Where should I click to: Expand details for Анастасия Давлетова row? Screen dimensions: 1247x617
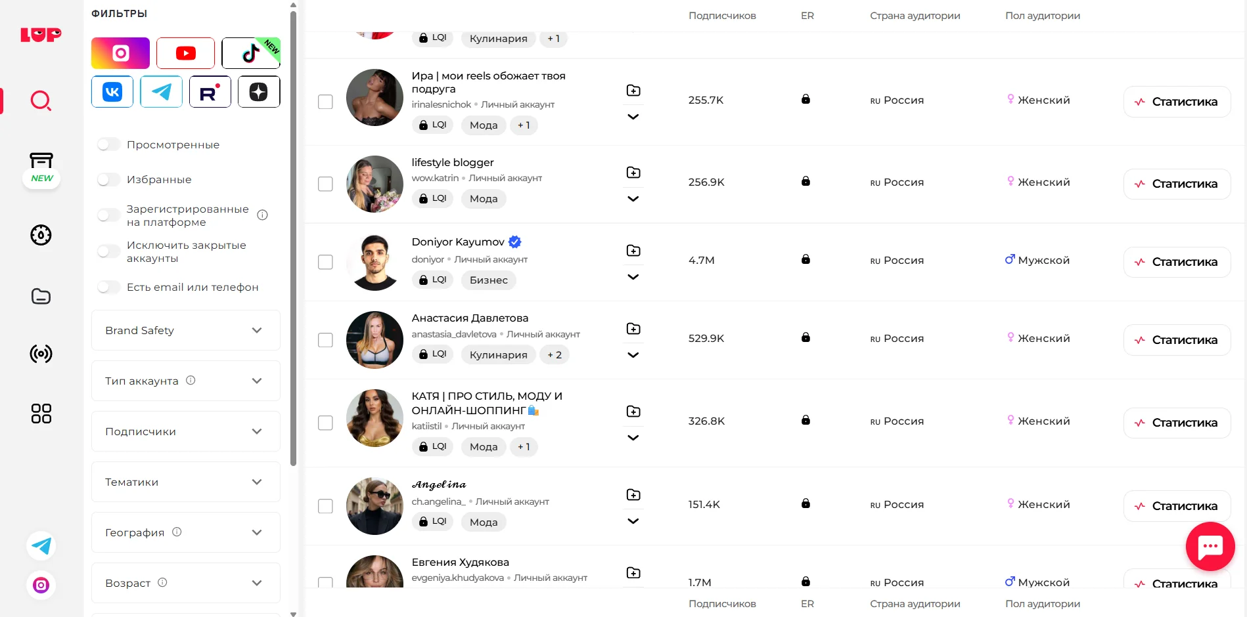click(633, 355)
